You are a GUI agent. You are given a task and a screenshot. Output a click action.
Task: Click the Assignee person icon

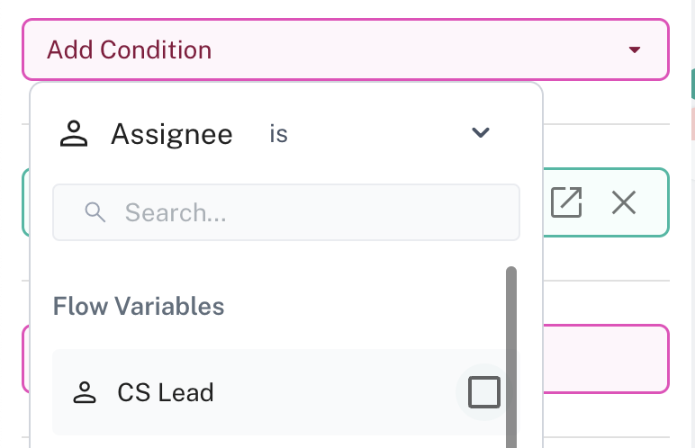72,134
